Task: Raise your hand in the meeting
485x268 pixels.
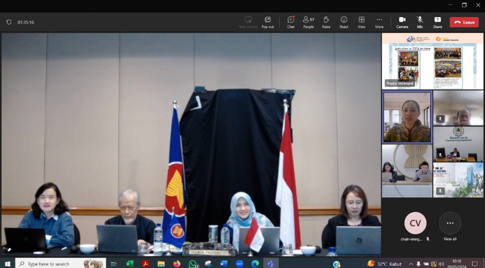Action: tap(326, 22)
